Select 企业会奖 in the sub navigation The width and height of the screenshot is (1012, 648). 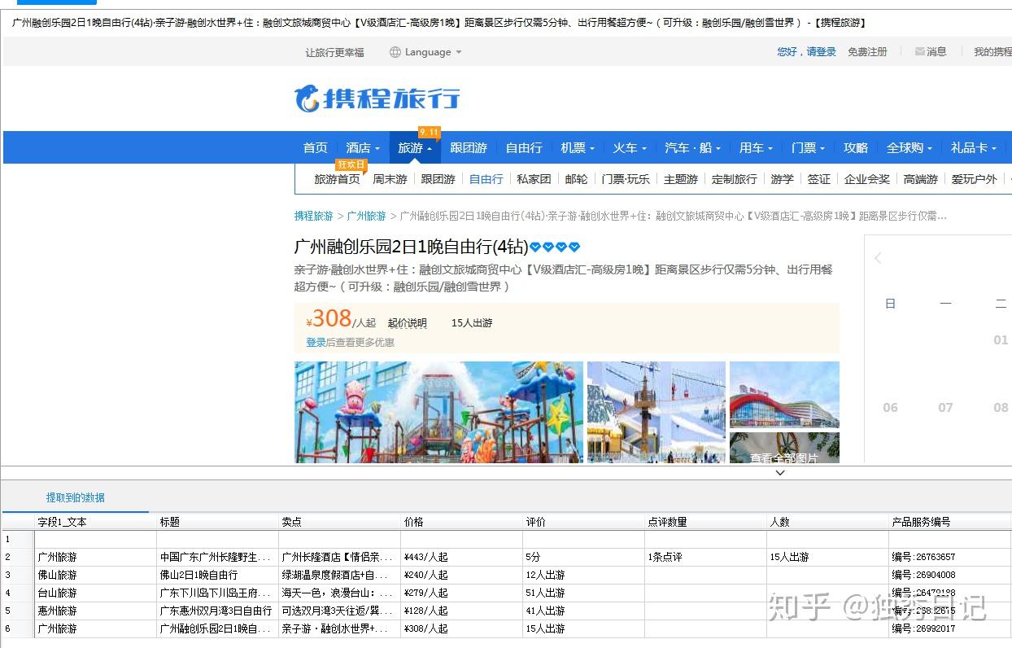(867, 179)
